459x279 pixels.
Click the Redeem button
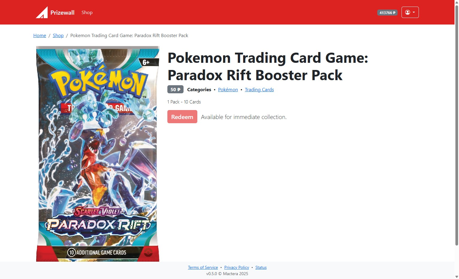coord(182,117)
